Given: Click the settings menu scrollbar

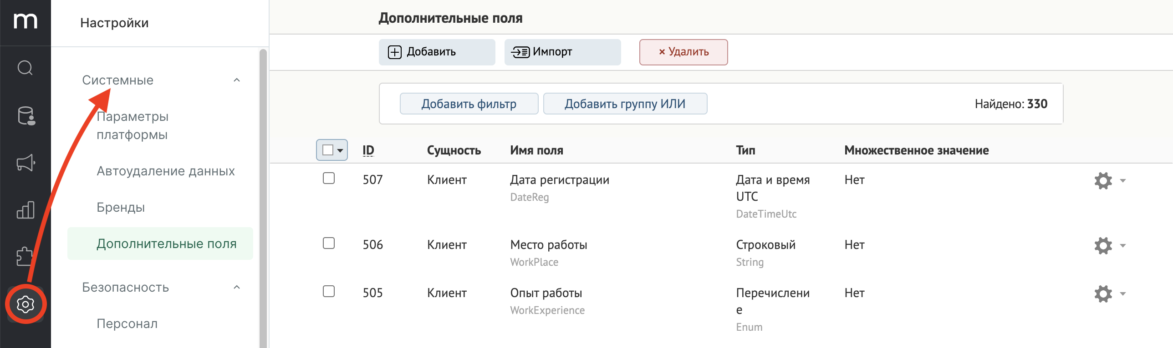Looking at the screenshot, I should click(263, 198).
